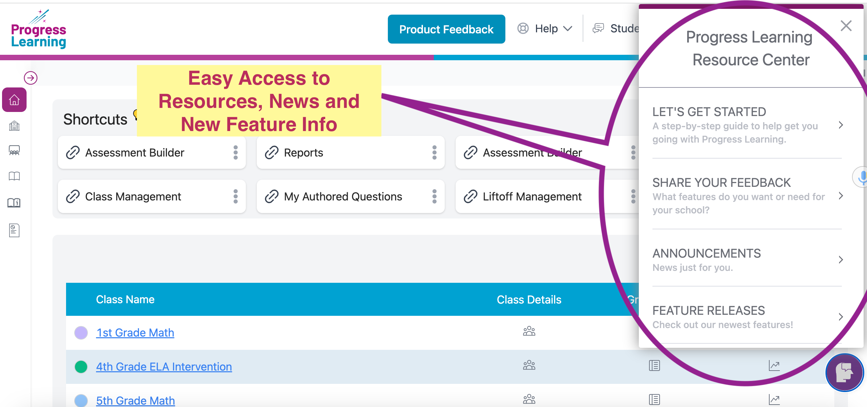Click the Resource Center head chat launcher

pyautogui.click(x=845, y=372)
